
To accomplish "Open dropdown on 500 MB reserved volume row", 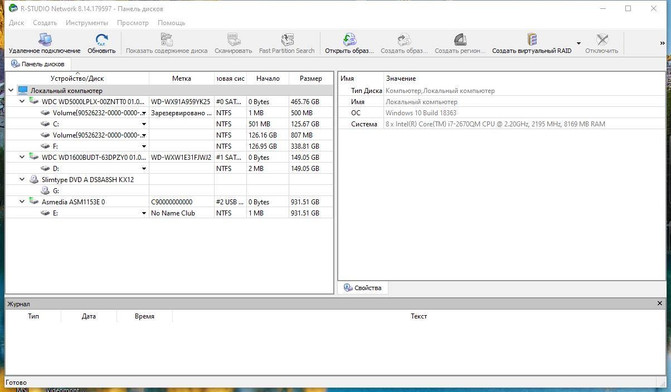I will click(x=144, y=113).
